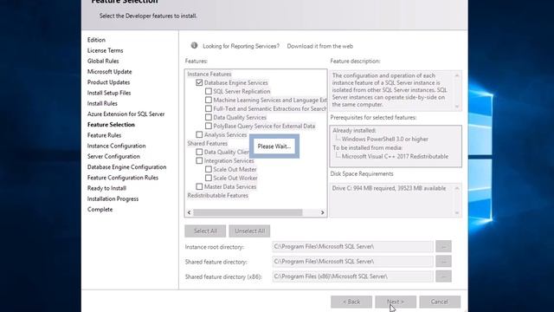This screenshot has height=312, width=554.
Task: Select the Feature Rules step
Action: 104,135
